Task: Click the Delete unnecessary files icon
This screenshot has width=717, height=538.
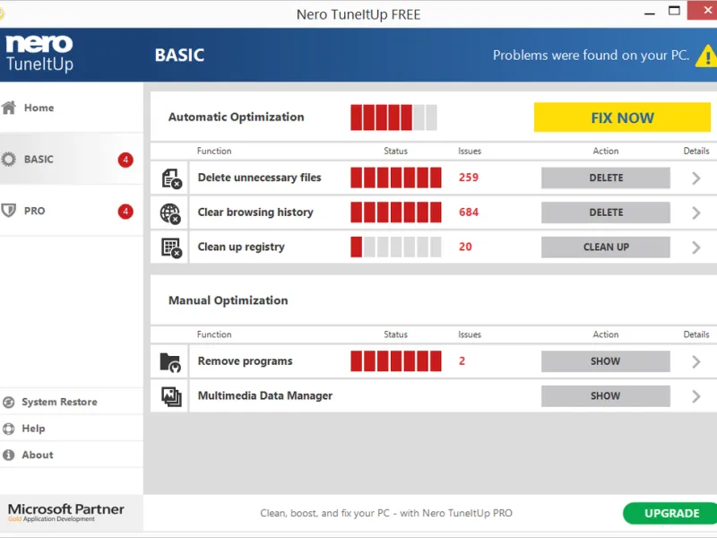Action: [171, 178]
